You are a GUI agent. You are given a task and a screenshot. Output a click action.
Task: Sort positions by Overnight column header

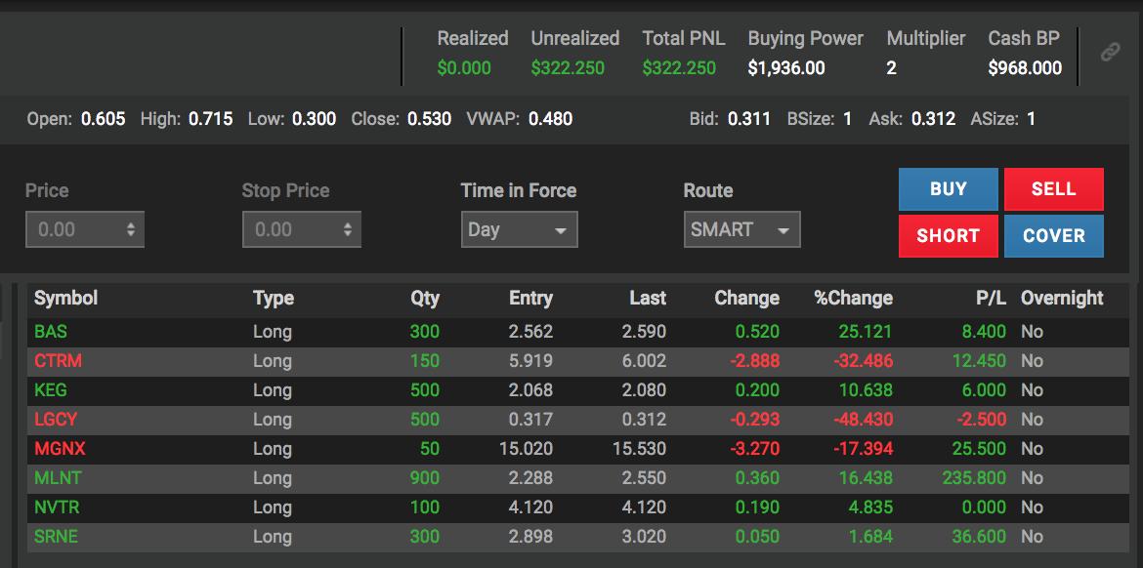pos(1062,298)
